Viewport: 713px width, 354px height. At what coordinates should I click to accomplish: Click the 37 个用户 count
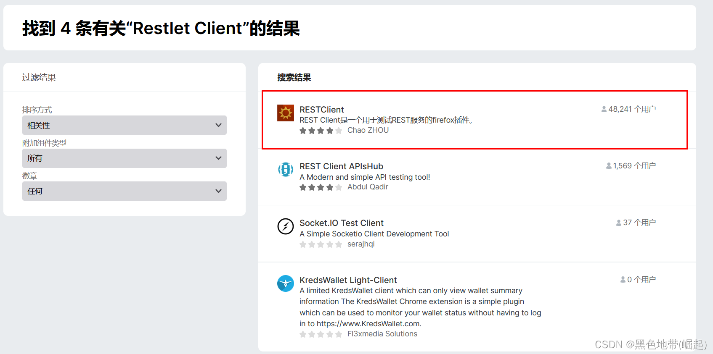639,223
